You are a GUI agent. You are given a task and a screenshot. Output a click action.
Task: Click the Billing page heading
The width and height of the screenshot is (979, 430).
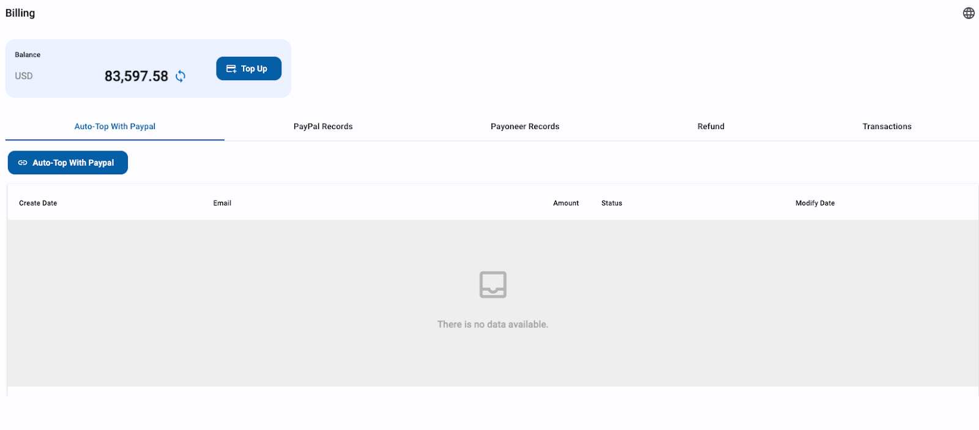20,13
